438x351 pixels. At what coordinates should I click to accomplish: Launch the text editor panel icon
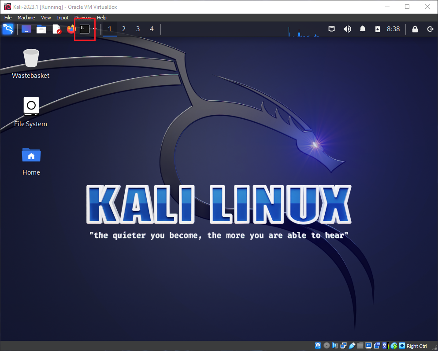point(57,29)
